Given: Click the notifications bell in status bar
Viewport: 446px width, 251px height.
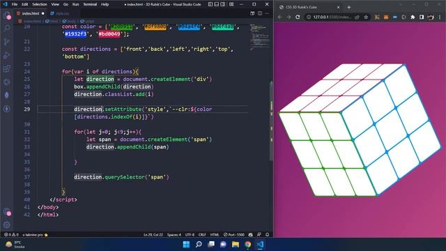Looking at the screenshot, I should pos(267,235).
